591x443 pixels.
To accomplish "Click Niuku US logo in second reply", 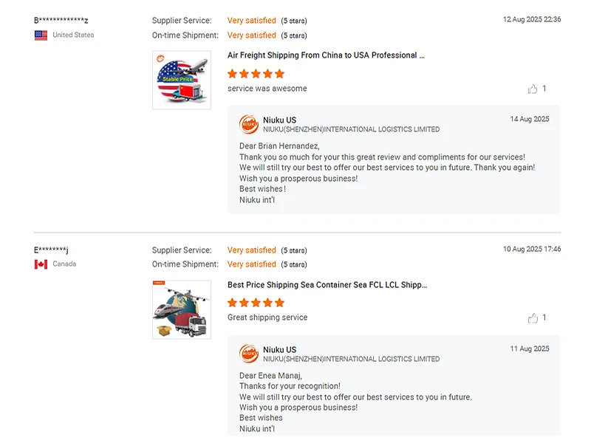I will pyautogui.click(x=249, y=354).
